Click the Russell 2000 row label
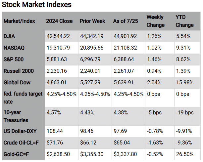Viewport: 203px width, 162px height. pos(19,71)
